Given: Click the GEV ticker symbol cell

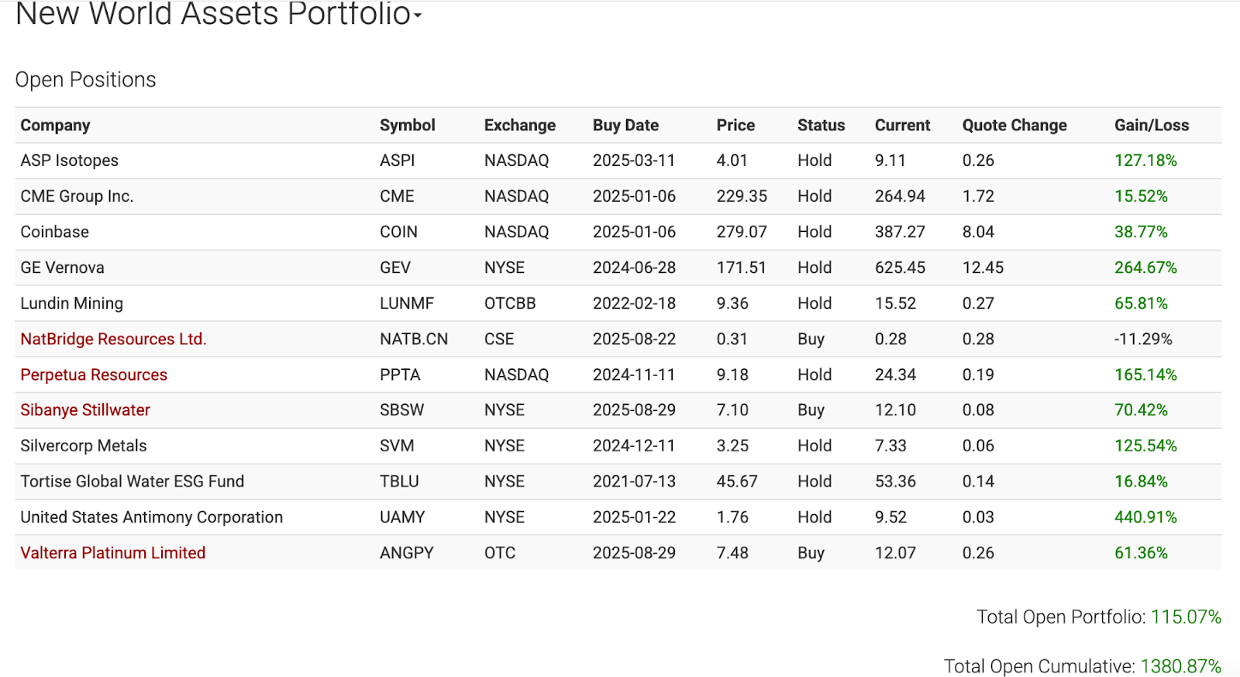Looking at the screenshot, I should 395,268.
